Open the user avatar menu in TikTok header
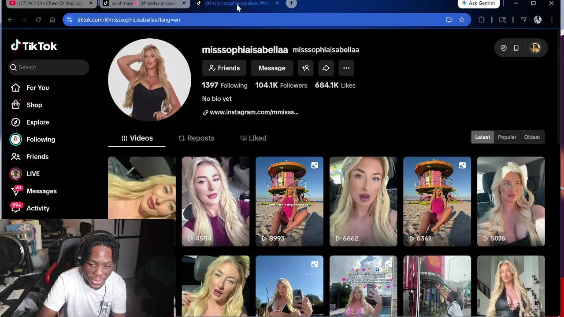The height and width of the screenshot is (317, 564). (x=535, y=48)
